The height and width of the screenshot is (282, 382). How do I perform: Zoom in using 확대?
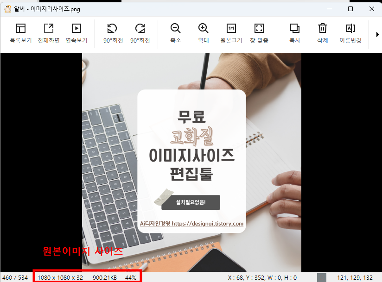203,33
